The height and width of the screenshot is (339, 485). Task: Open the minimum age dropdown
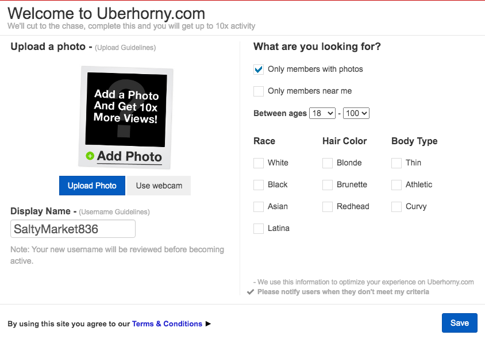[x=322, y=114]
